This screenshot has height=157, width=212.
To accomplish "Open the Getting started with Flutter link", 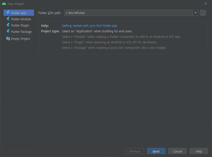I will click(90, 26).
